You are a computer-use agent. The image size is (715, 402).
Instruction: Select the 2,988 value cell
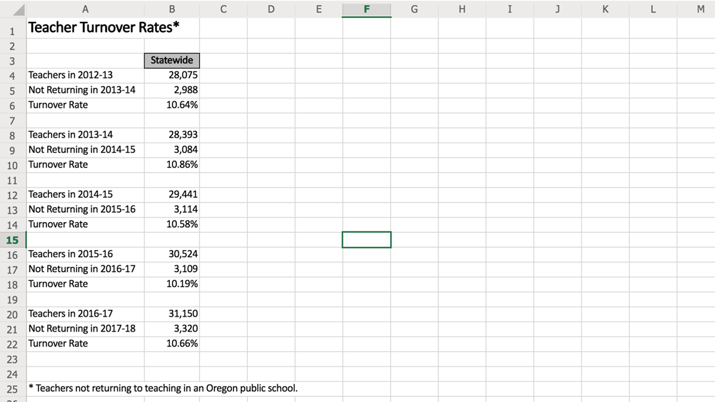tap(172, 90)
